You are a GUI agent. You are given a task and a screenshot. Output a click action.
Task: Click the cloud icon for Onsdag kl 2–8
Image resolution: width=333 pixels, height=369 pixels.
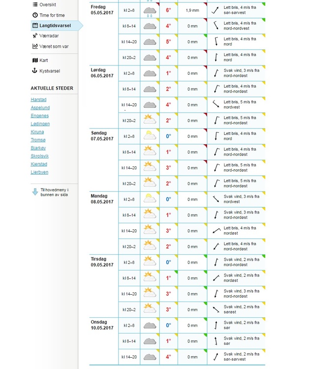pyautogui.click(x=150, y=326)
